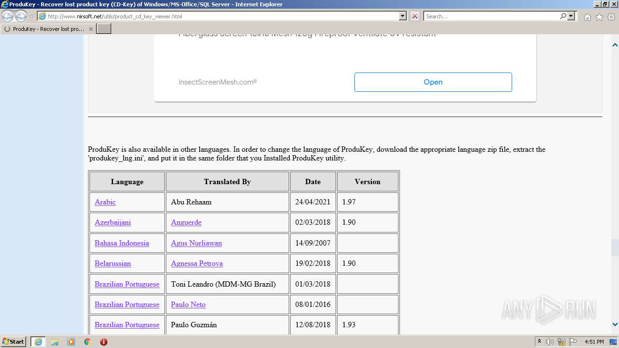The image size is (619, 348).
Task: Open Internet Explorer taskbar icon
Action: click(38, 342)
